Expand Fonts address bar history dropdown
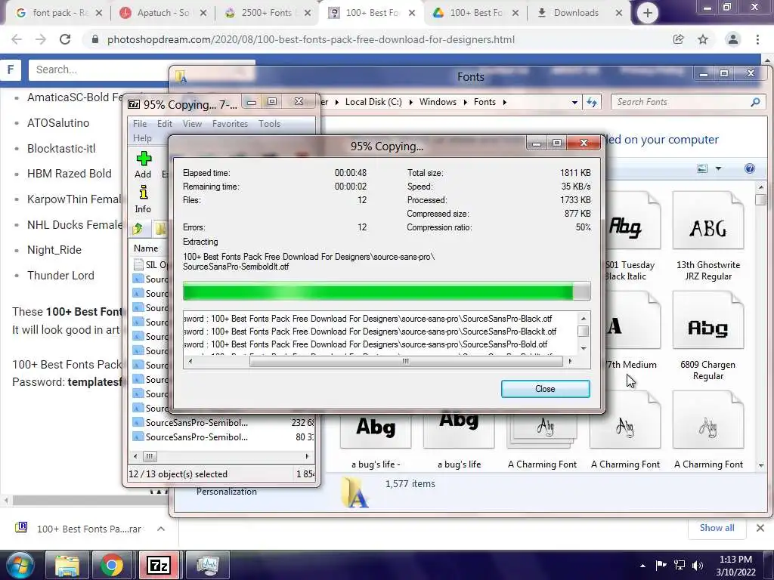The width and height of the screenshot is (774, 580). pyautogui.click(x=574, y=102)
